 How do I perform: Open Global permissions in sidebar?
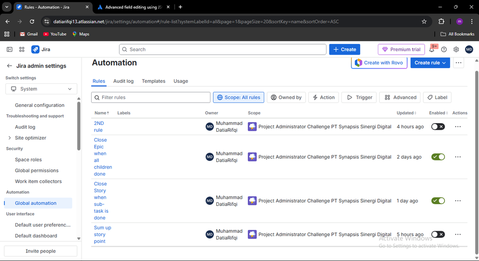tap(36, 170)
